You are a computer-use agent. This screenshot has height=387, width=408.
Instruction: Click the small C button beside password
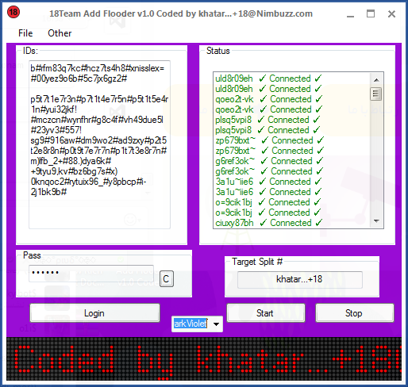point(167,279)
